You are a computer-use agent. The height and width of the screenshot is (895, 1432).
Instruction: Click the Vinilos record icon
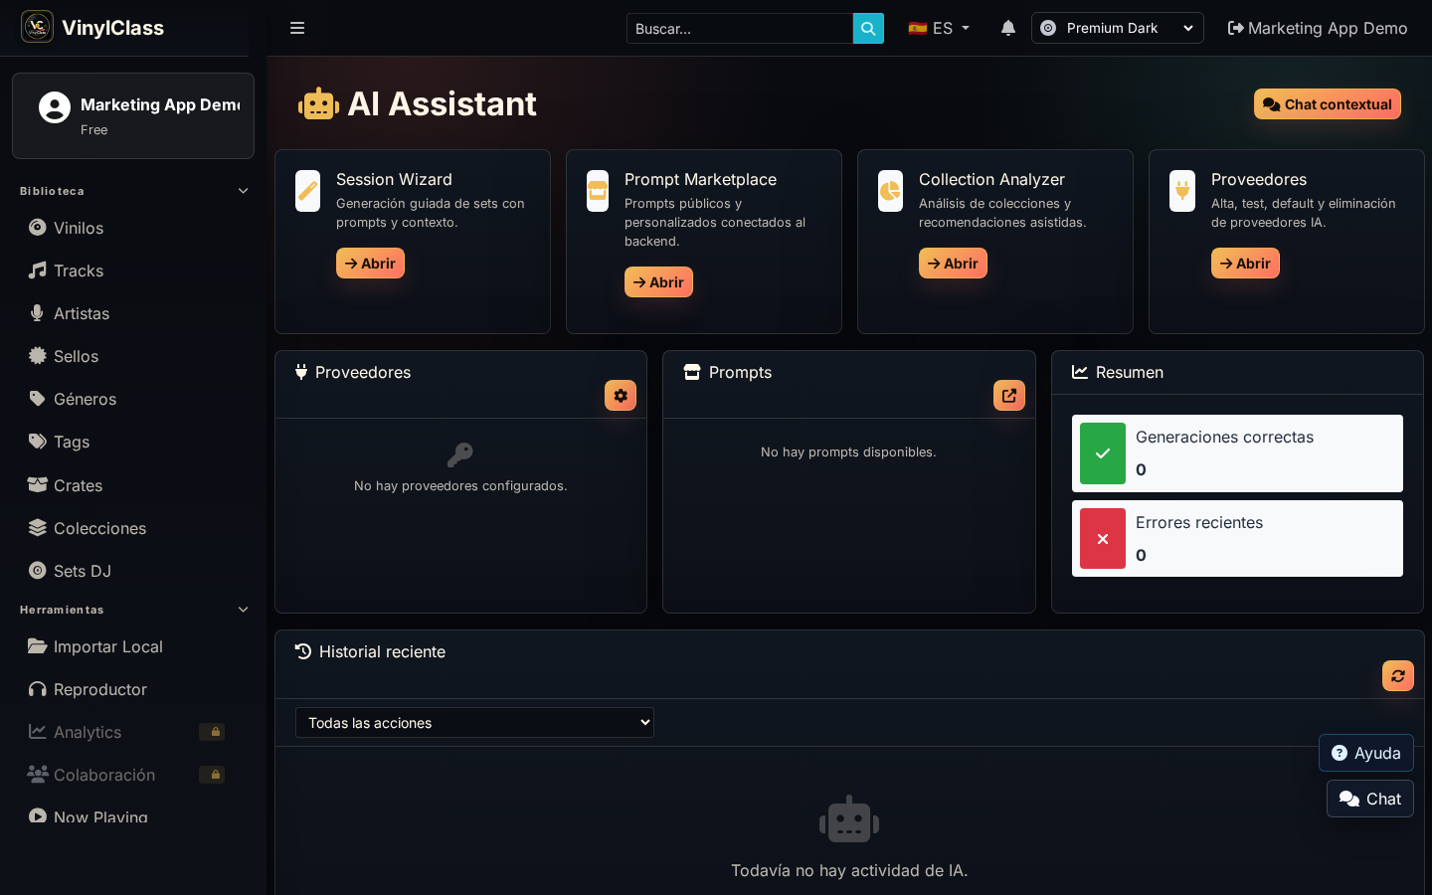point(38,227)
